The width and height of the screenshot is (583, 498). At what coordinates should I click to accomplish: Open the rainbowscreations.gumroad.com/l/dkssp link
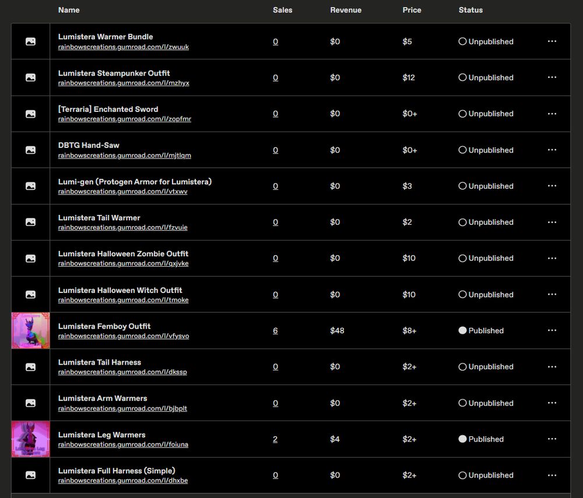[x=122, y=372]
